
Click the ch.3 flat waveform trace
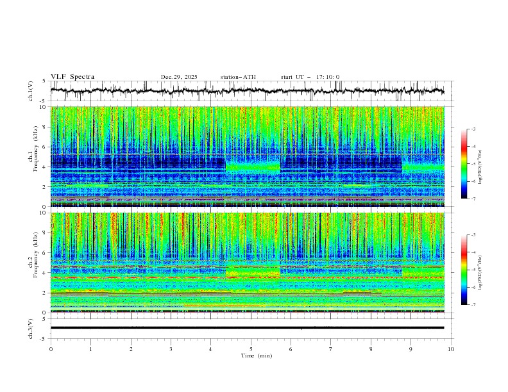point(247,328)
